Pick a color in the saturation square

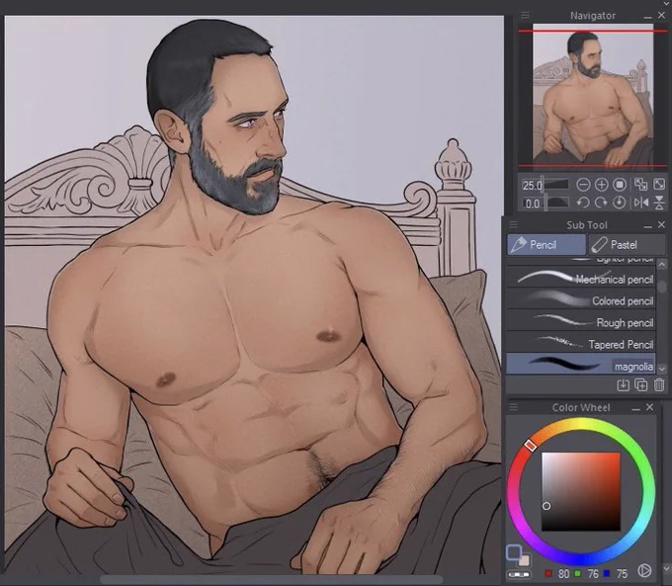[x=581, y=492]
